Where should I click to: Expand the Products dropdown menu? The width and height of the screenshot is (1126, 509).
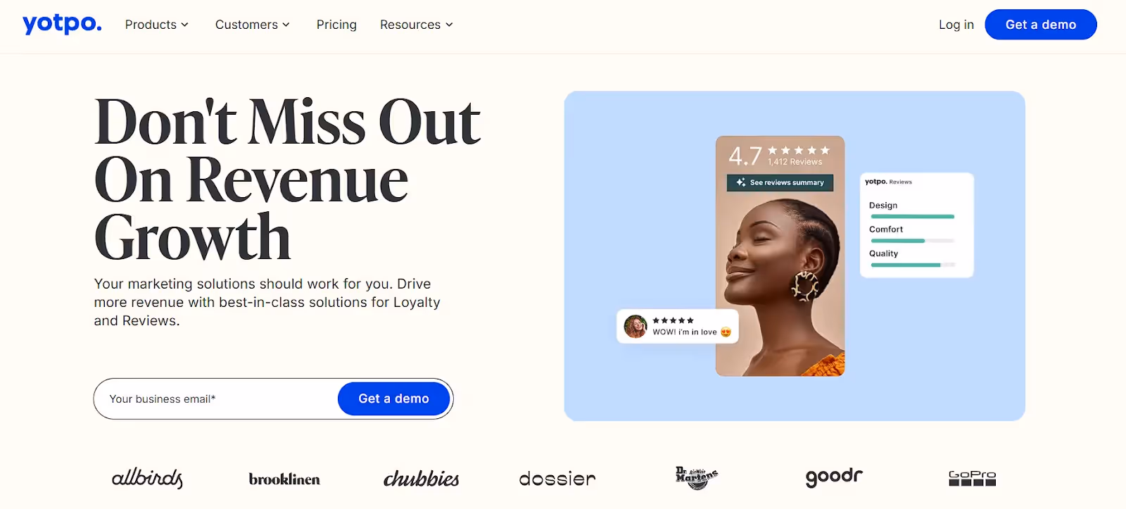(x=157, y=25)
